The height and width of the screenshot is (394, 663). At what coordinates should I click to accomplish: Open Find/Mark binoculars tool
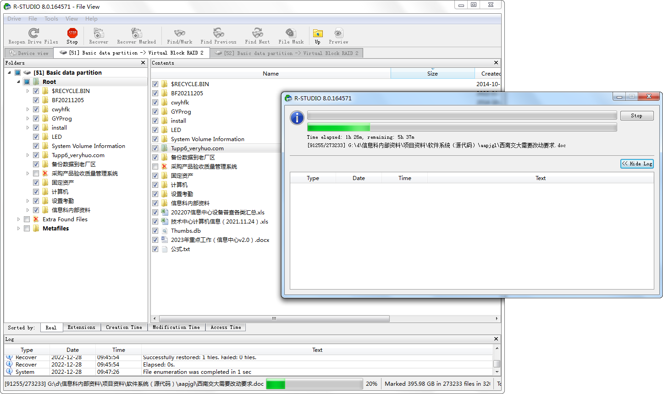(x=180, y=33)
